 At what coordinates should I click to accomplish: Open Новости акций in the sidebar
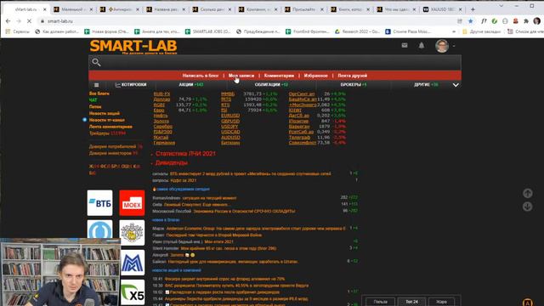[105, 113]
